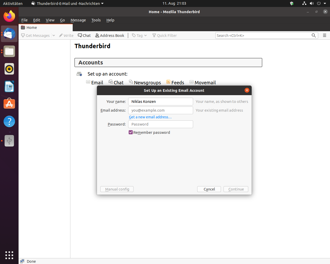
Task: Click the USB drive dock icon
Action: [9, 141]
